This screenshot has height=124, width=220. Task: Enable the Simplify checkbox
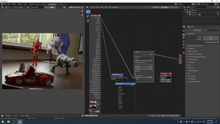click(x=189, y=76)
